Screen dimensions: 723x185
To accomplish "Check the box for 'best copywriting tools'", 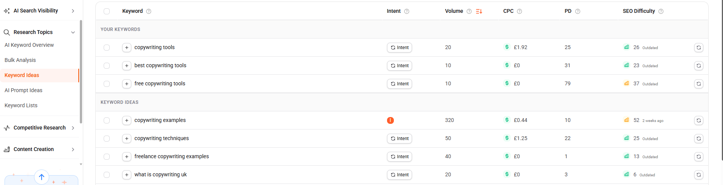I will pos(107,66).
